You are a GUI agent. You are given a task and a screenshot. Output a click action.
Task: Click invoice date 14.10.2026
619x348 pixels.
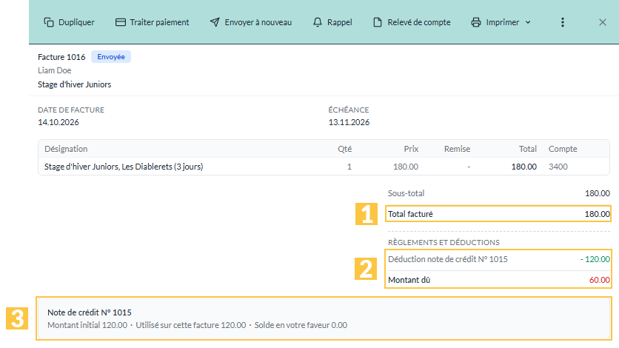[58, 122]
